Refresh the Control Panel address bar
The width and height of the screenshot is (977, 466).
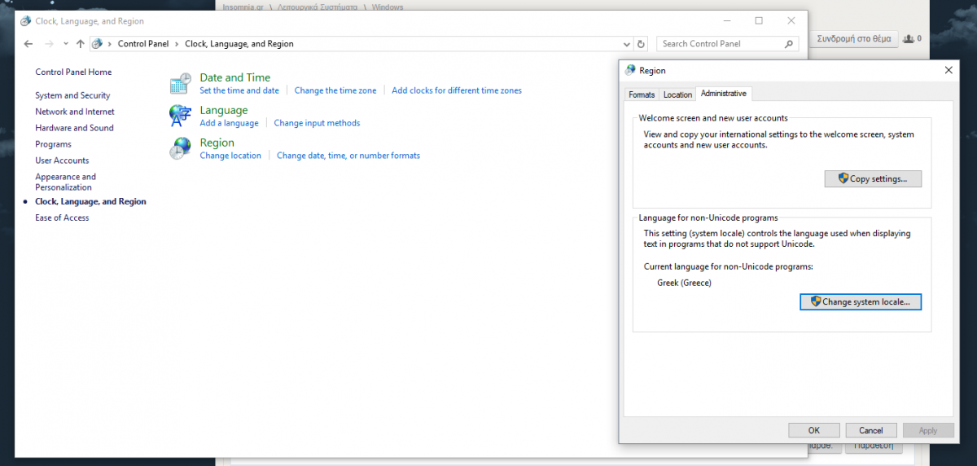pyautogui.click(x=642, y=44)
